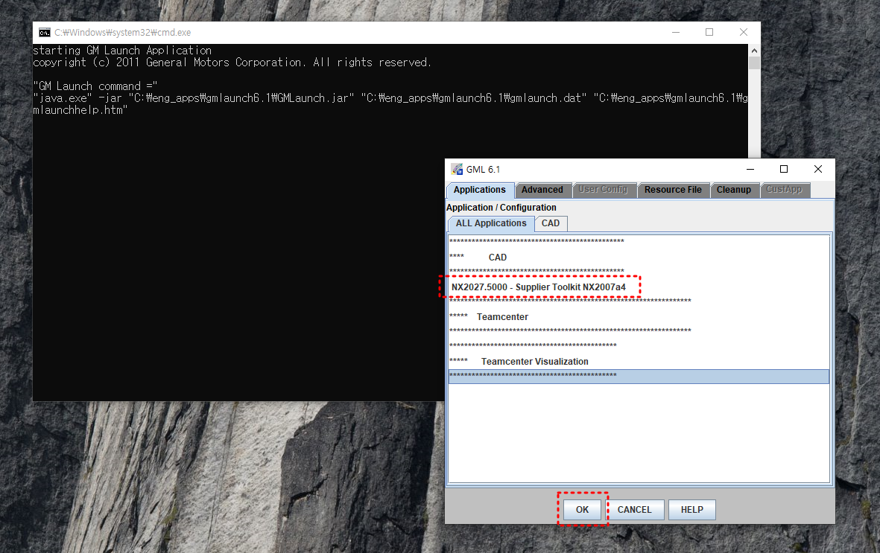Click the cmd.exe vertical scrollbar thumb
The height and width of the screenshot is (553, 880).
(754, 63)
